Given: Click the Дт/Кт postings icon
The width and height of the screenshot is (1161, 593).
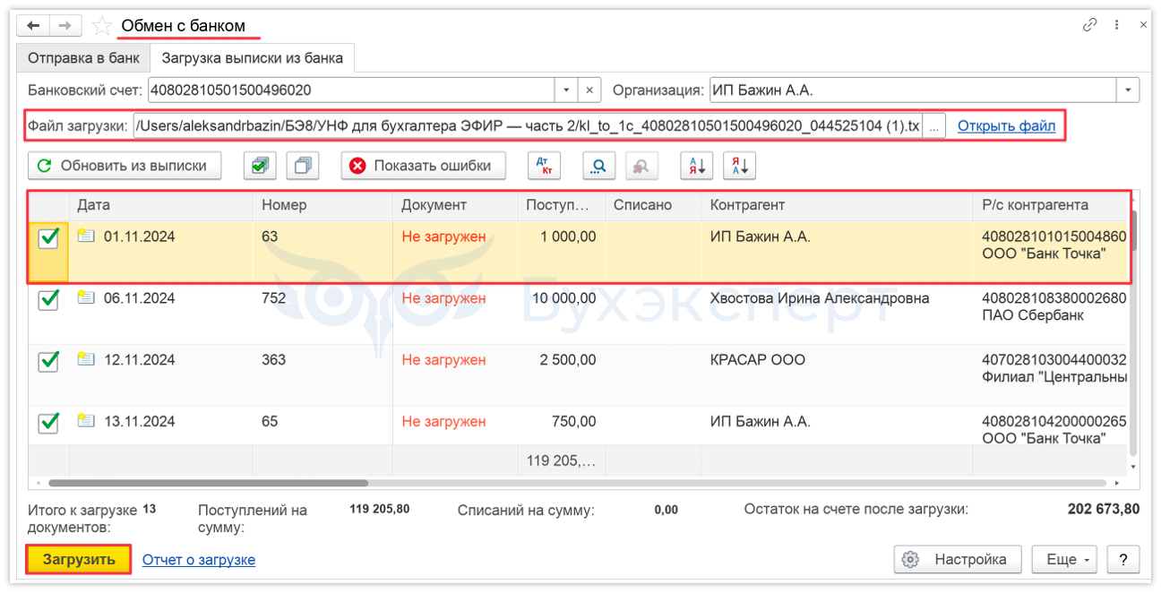Looking at the screenshot, I should [x=544, y=166].
